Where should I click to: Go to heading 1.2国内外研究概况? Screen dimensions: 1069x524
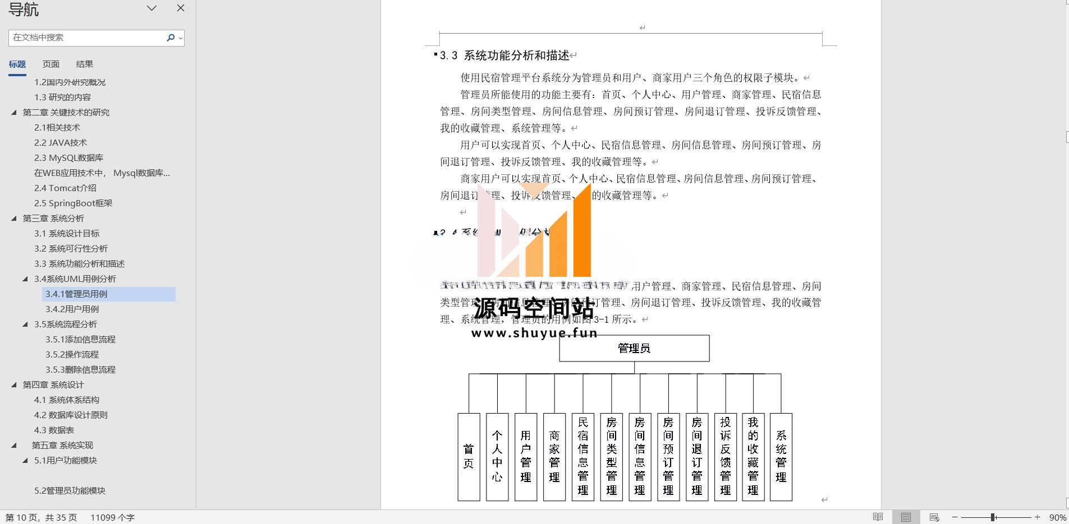[x=70, y=82]
